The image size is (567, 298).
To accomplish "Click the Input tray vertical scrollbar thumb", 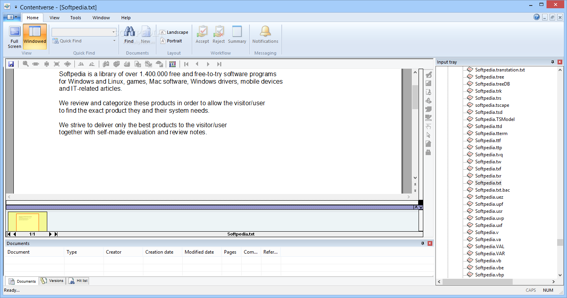I will [x=560, y=242].
